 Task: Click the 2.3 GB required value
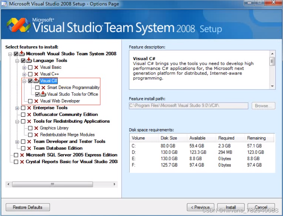click(x=224, y=146)
